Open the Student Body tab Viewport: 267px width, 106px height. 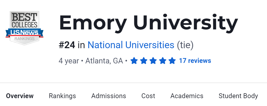click(238, 96)
